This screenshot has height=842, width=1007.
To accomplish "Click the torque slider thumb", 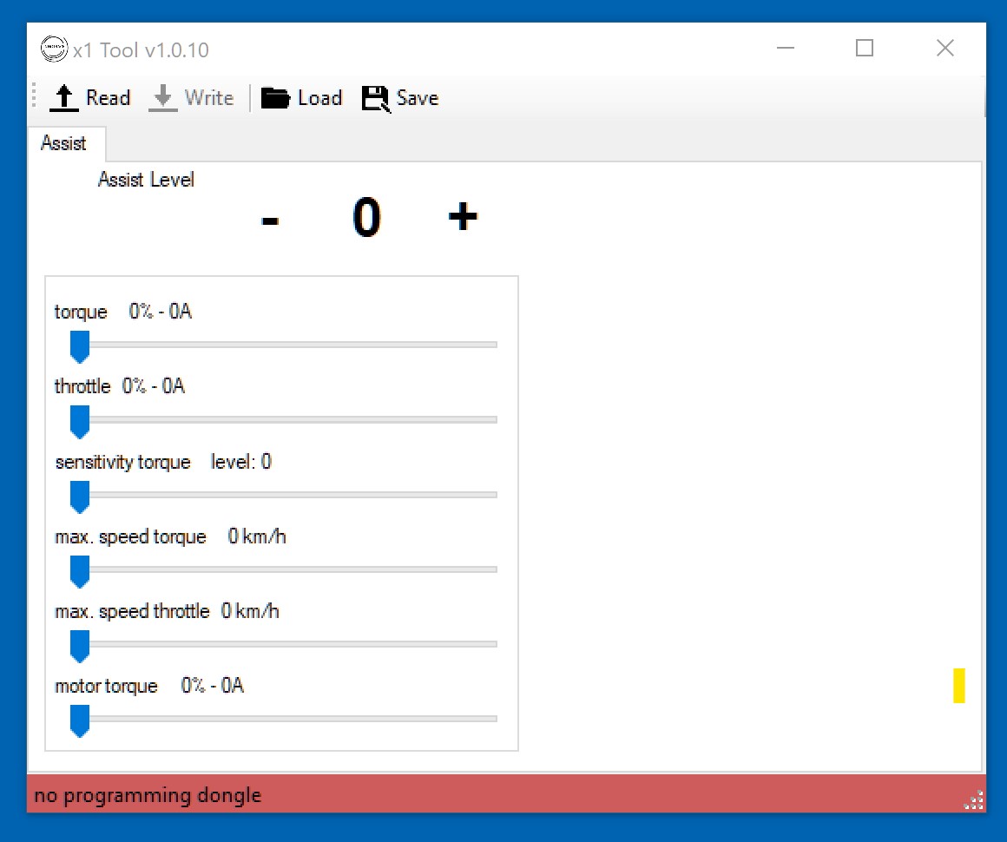I will coord(79,345).
